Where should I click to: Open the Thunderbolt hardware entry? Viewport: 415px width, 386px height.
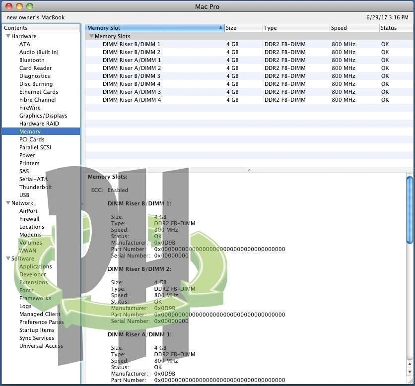[35, 187]
